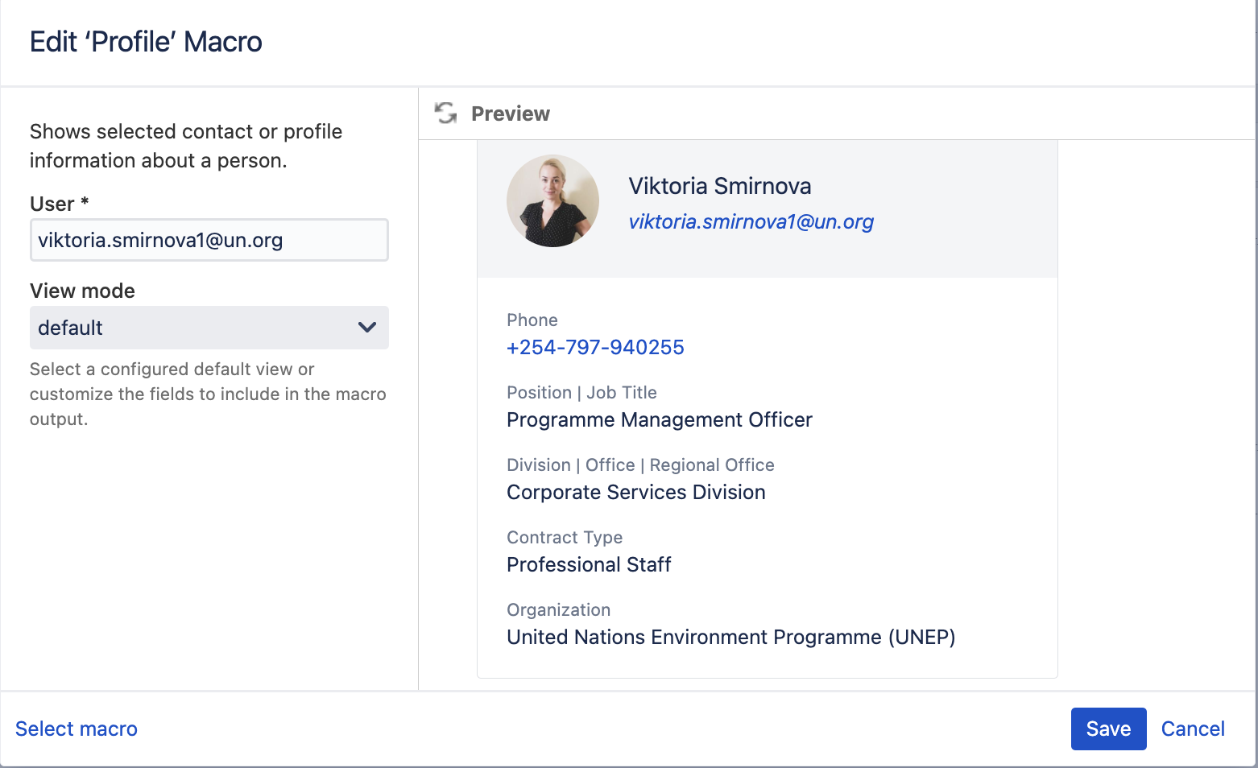The image size is (1258, 768).
Task: Click the User email input field
Action: click(209, 240)
